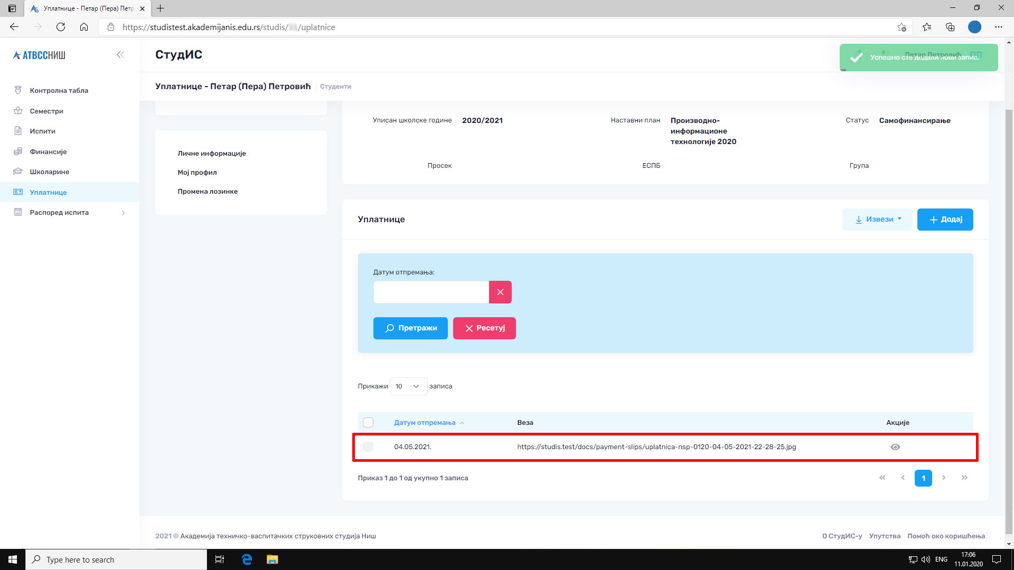Open the Извези export dropdown
The height and width of the screenshot is (570, 1014).
(x=877, y=220)
